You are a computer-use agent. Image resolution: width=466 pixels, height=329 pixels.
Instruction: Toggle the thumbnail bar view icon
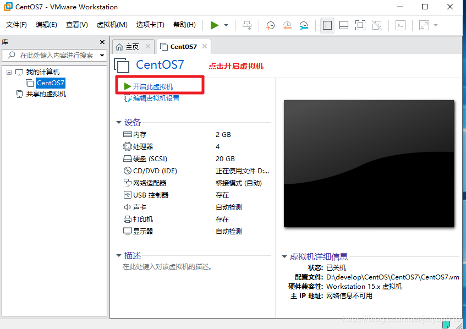pos(344,25)
